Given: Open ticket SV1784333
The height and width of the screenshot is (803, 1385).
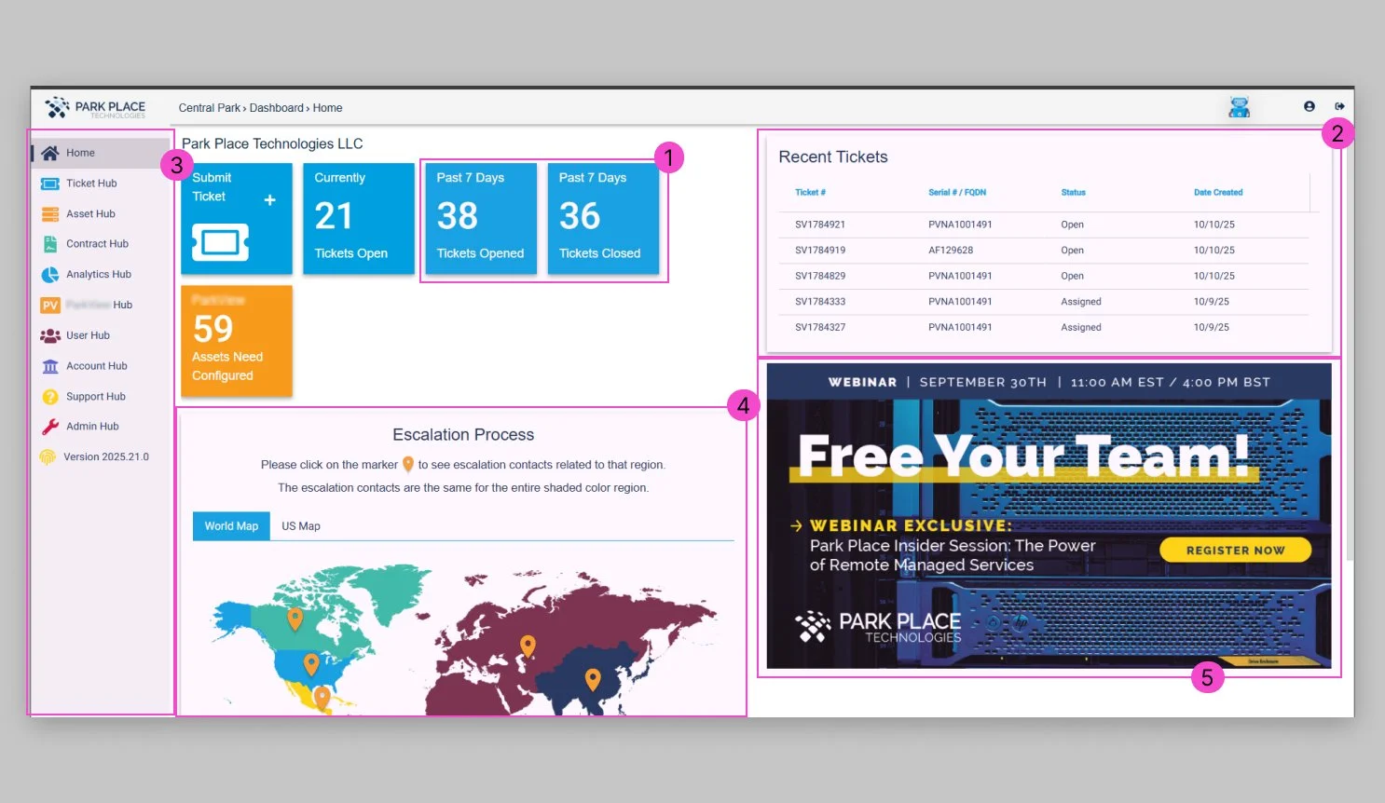Looking at the screenshot, I should click(x=820, y=302).
